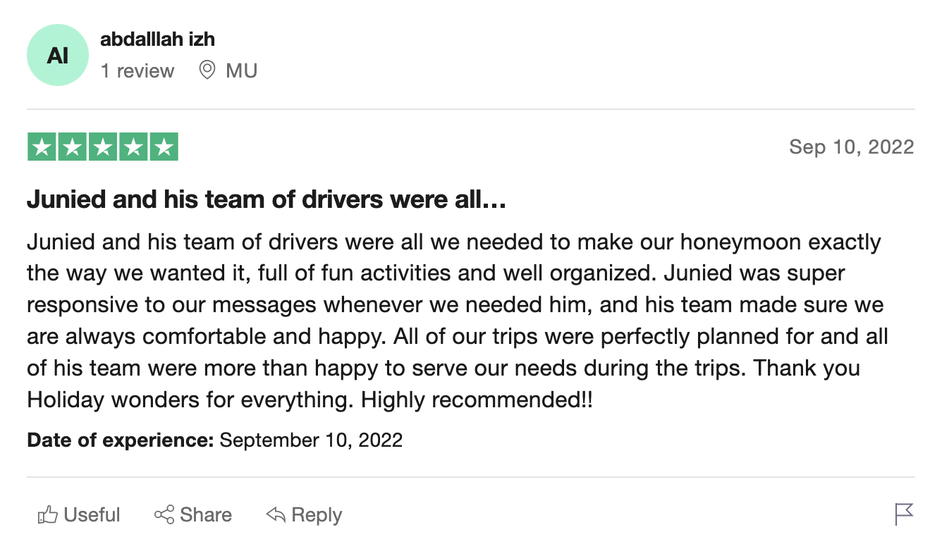This screenshot has width=942, height=544.
Task: Click the "1 review" count text
Action: tap(137, 70)
